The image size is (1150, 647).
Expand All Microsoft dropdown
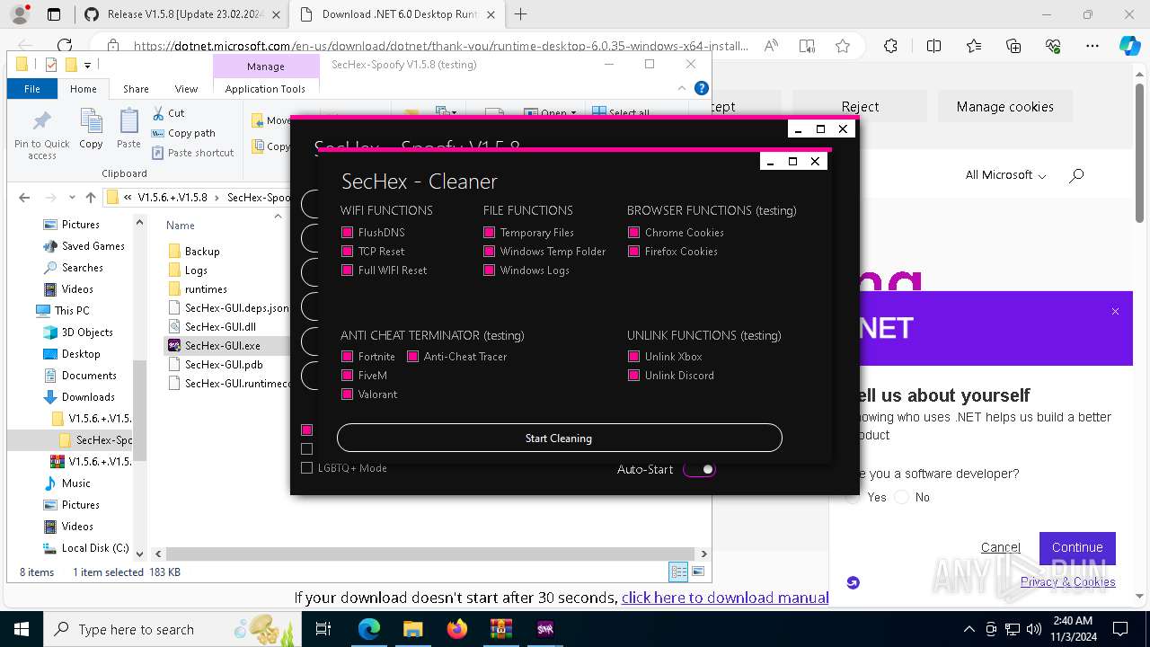pyautogui.click(x=1005, y=175)
